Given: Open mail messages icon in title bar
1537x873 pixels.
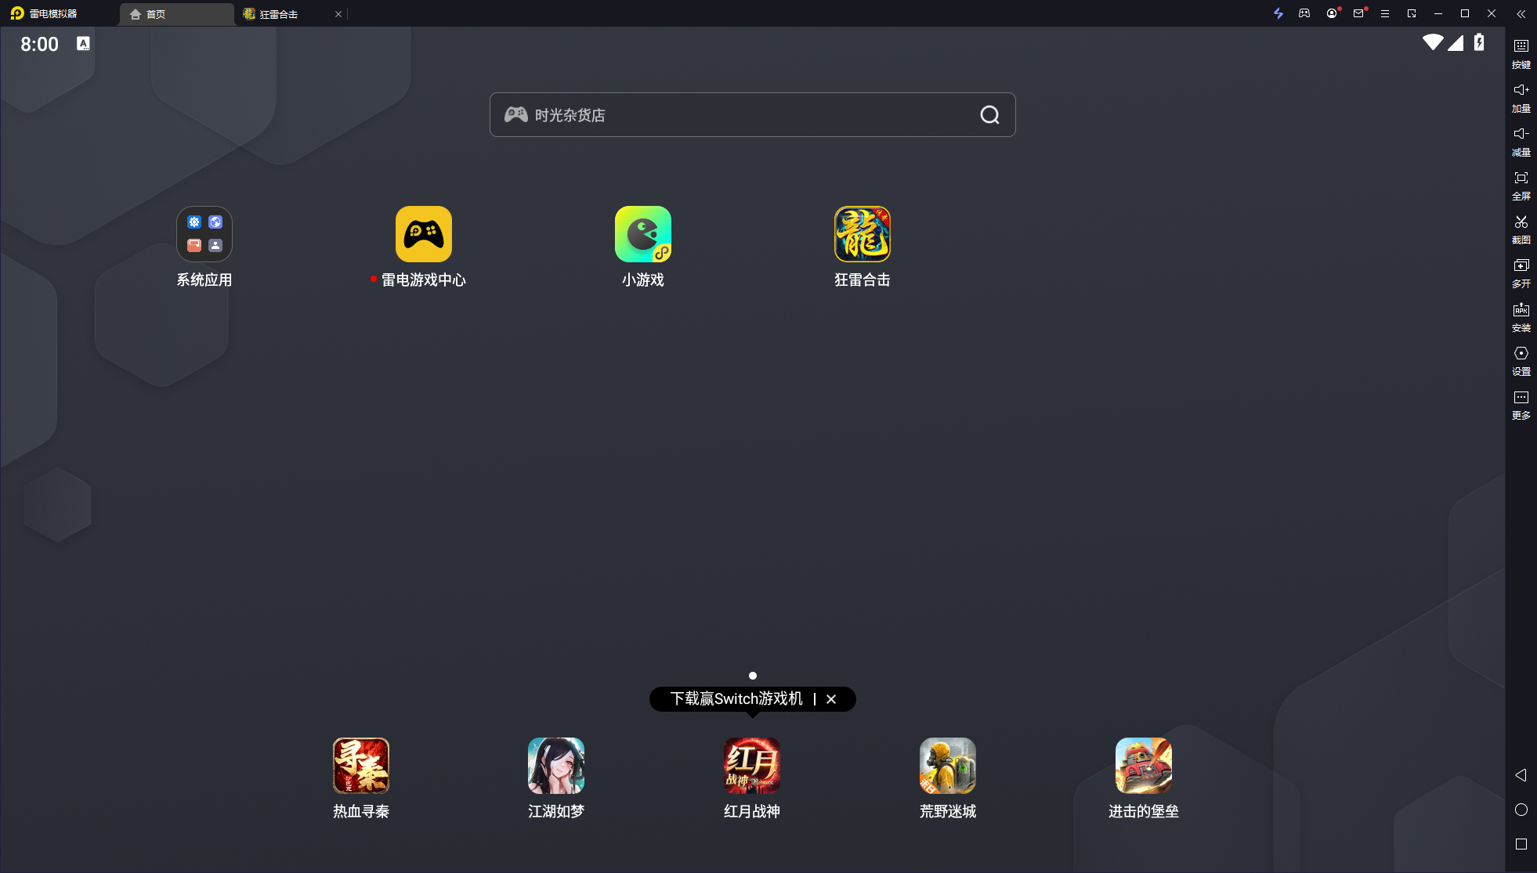Looking at the screenshot, I should coord(1358,13).
